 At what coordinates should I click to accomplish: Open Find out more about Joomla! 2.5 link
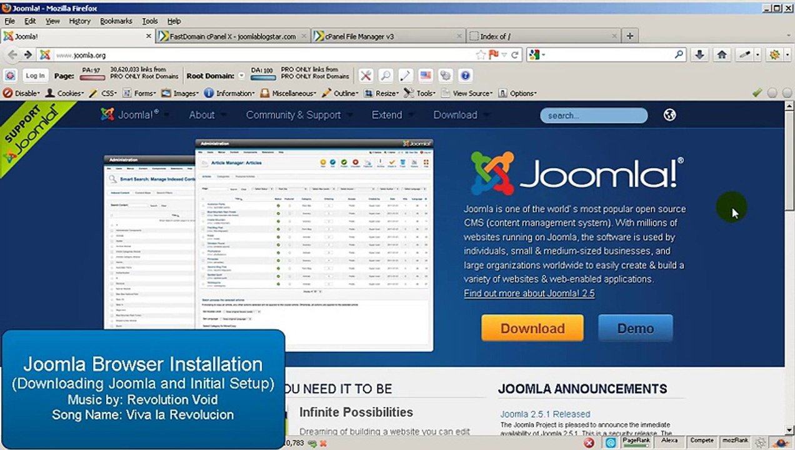(x=529, y=293)
